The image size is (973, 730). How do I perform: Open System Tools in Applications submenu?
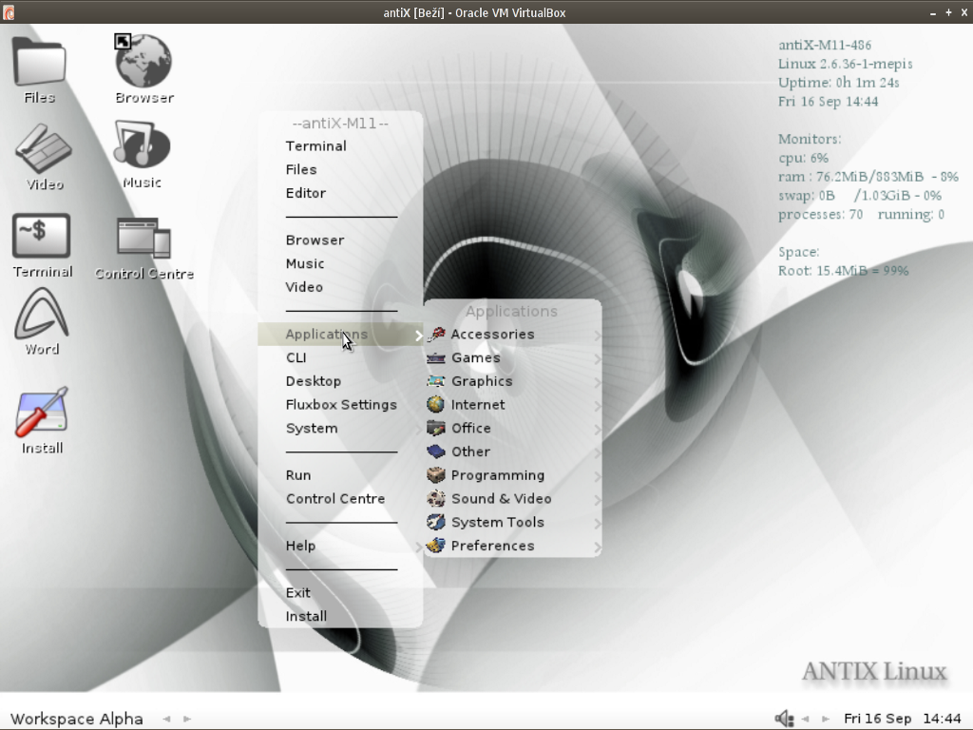coord(497,523)
